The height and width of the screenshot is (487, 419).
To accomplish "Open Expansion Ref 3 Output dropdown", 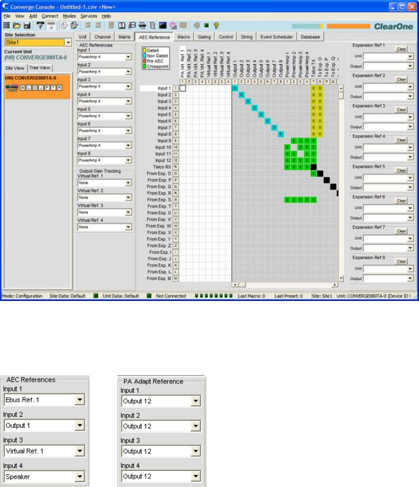I will (x=410, y=127).
